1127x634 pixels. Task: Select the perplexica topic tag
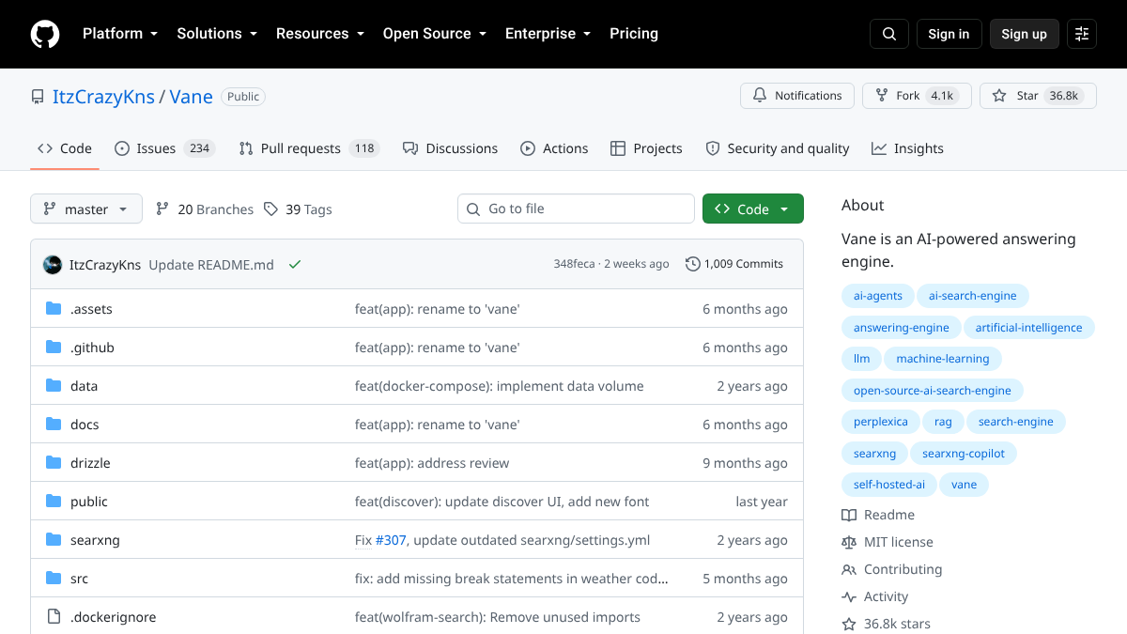(881, 422)
